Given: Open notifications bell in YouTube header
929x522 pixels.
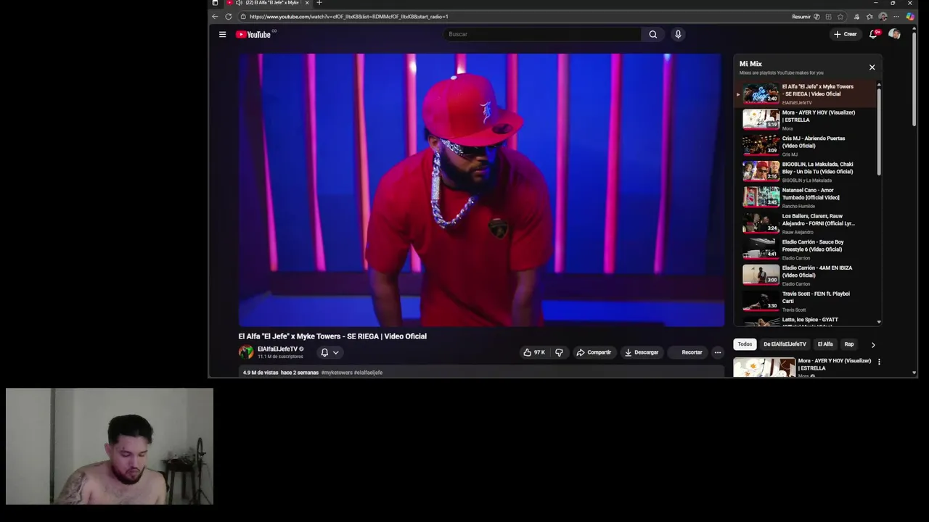Looking at the screenshot, I should point(874,34).
